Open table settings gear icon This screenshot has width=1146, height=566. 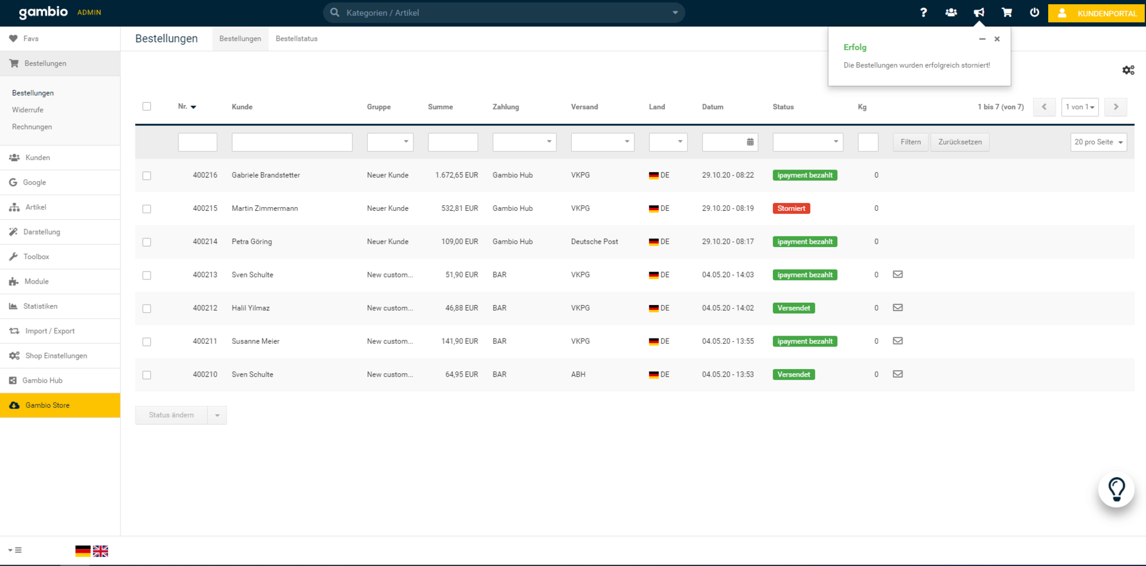click(x=1128, y=70)
